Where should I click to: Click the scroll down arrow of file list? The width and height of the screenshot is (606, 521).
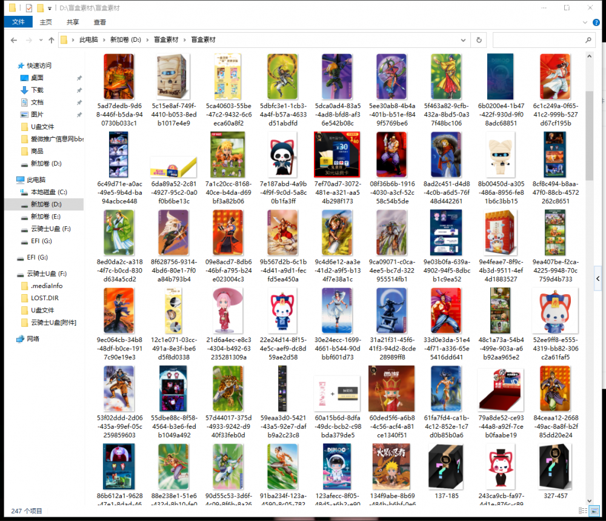tap(590, 501)
